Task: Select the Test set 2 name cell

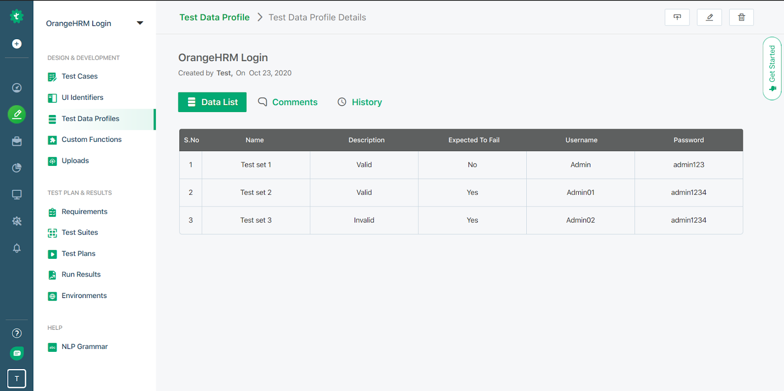Action: coord(256,192)
